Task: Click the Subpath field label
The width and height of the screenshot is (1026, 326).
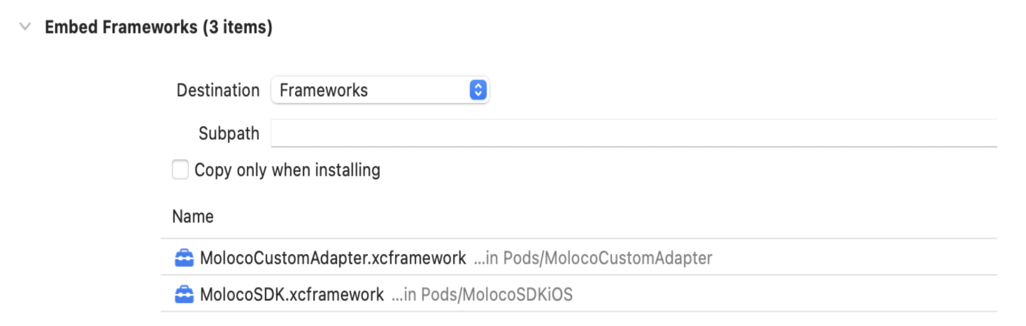Action: 229,134
